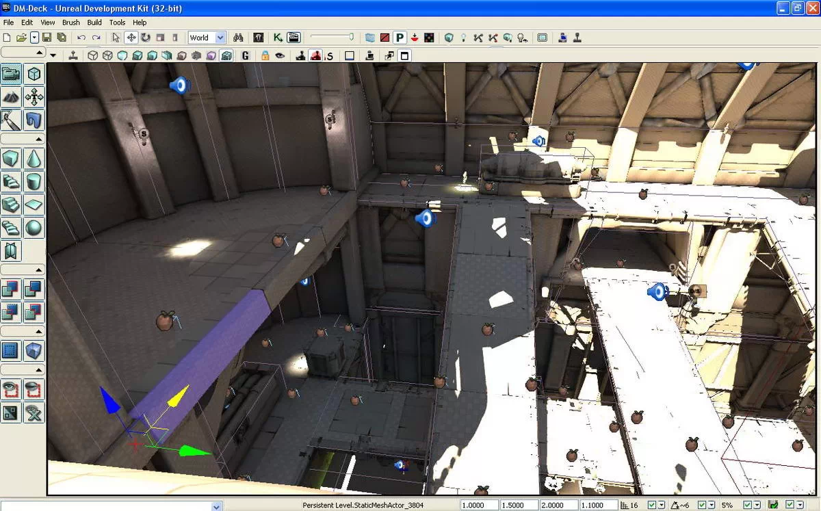Click the Build Lighting bulb icon
This screenshot has height=511, width=821.
click(x=463, y=38)
